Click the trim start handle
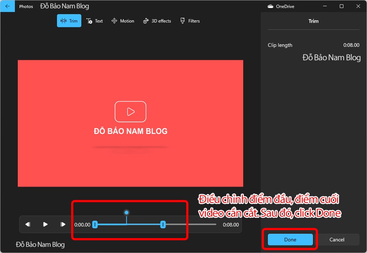The image size is (367, 253). click(95, 225)
